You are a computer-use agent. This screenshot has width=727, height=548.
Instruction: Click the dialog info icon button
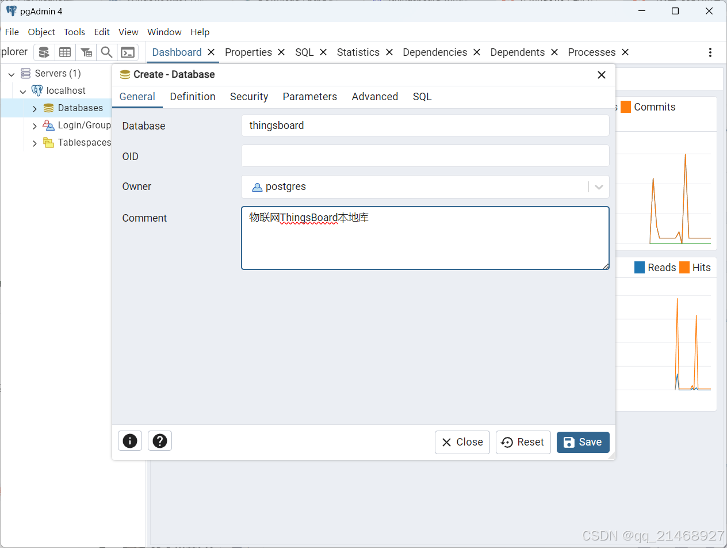click(130, 441)
